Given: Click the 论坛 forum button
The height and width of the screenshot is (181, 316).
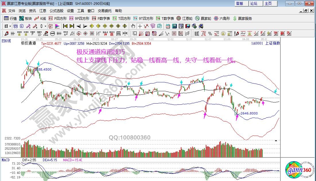Looking at the screenshot, I should point(254,3).
